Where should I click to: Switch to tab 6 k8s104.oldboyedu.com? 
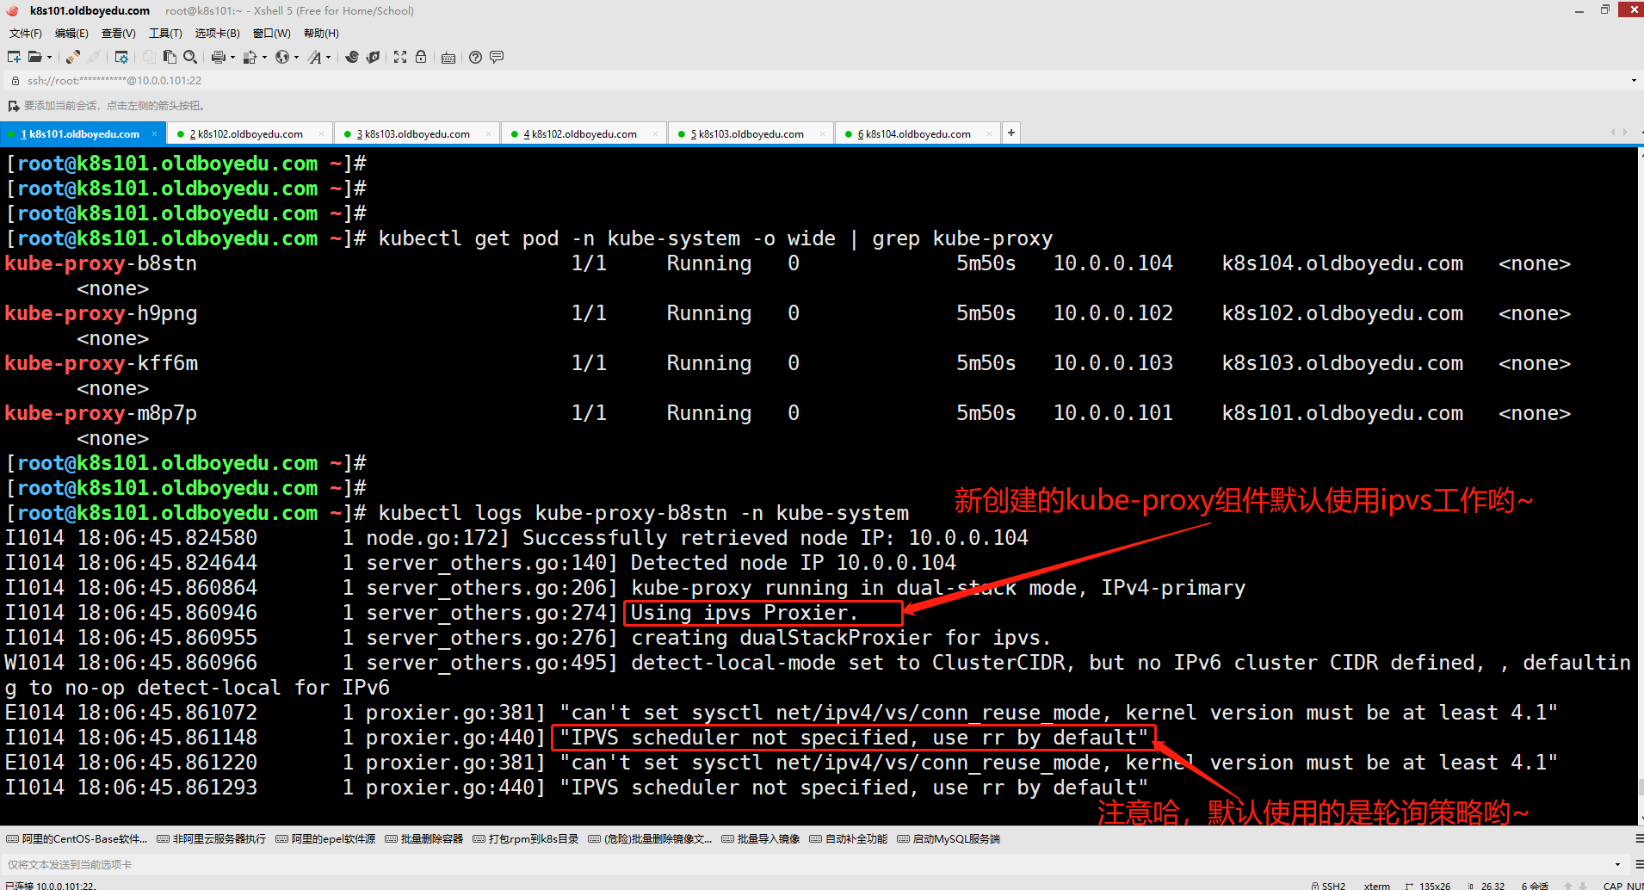918,134
